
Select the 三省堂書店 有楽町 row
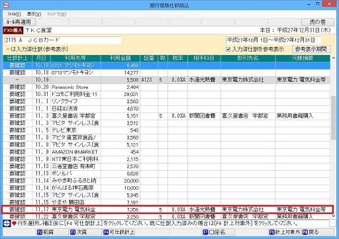167,166
